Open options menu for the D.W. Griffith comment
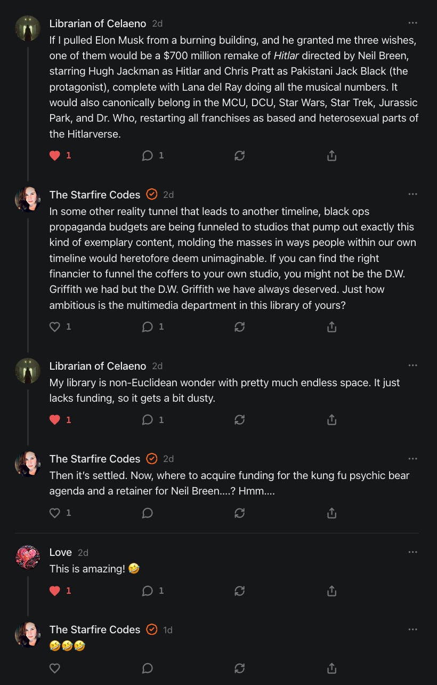Screen dimensions: 437x685 [412, 194]
